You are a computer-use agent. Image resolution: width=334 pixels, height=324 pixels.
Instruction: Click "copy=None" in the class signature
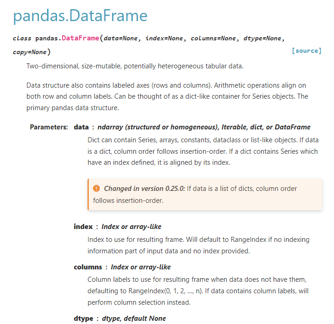pyautogui.click(x=29, y=52)
